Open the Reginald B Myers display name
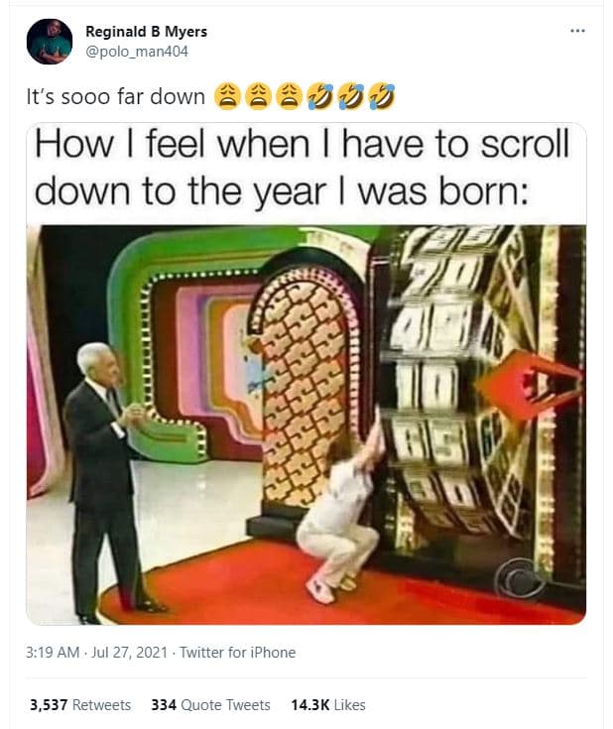Viewport: 613px width, 729px height. pyautogui.click(x=146, y=32)
